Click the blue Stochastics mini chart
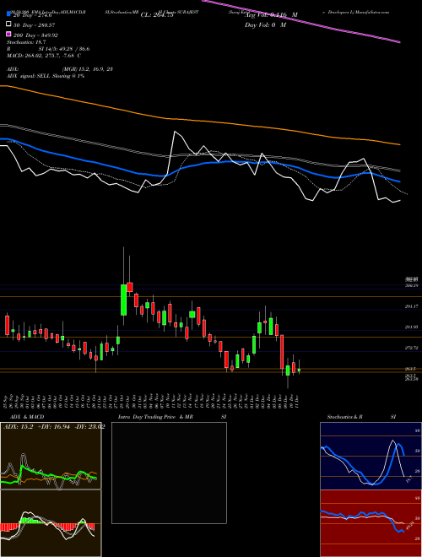 pyautogui.click(x=371, y=456)
